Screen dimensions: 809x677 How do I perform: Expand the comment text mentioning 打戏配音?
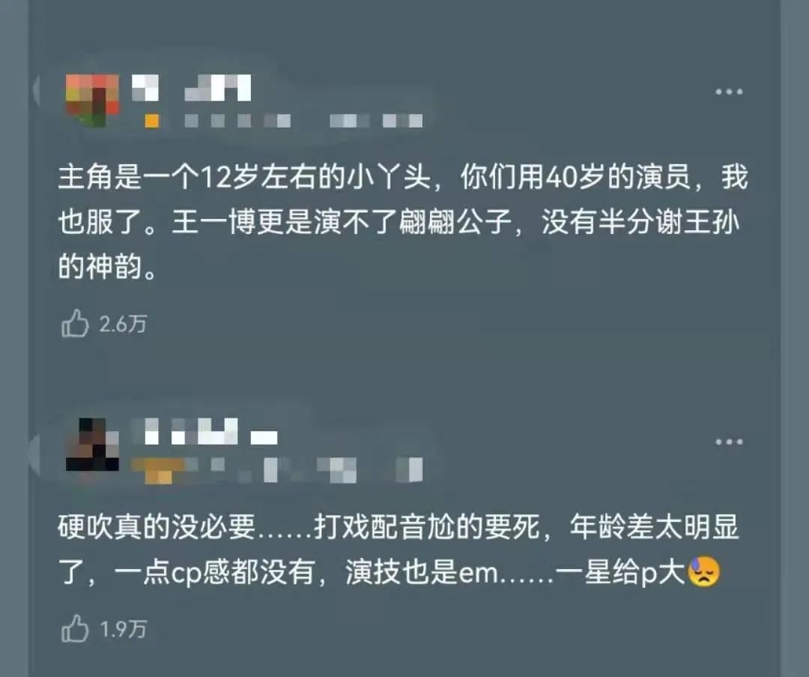tap(399, 550)
